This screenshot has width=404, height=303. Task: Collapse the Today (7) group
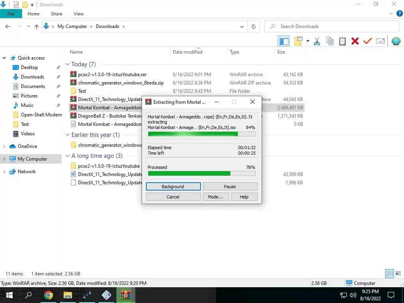[x=67, y=64]
